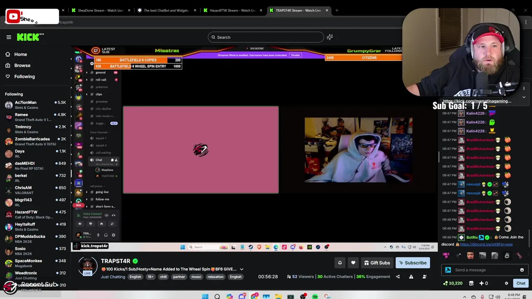Open ZombieBarricades channel in Following list

tap(35, 141)
